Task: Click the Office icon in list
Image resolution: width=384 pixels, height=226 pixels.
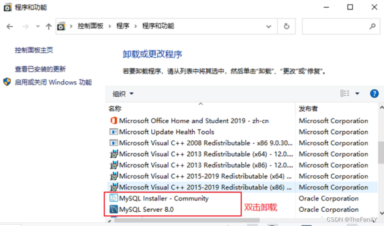Action: [113, 121]
